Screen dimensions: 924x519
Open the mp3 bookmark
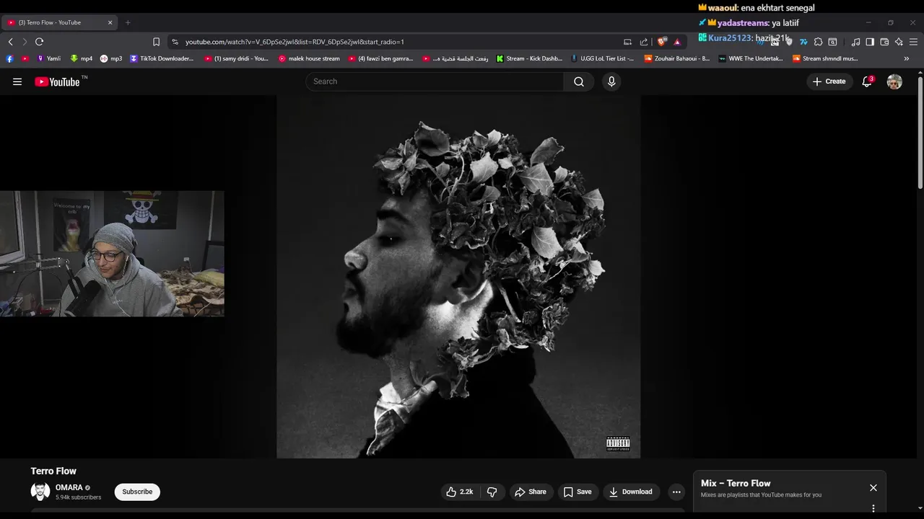coord(111,58)
